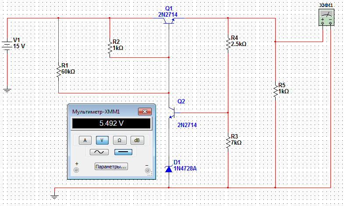Select resistor R3 7kΩ symbol
Screen dimensions: 344x206
228,142
